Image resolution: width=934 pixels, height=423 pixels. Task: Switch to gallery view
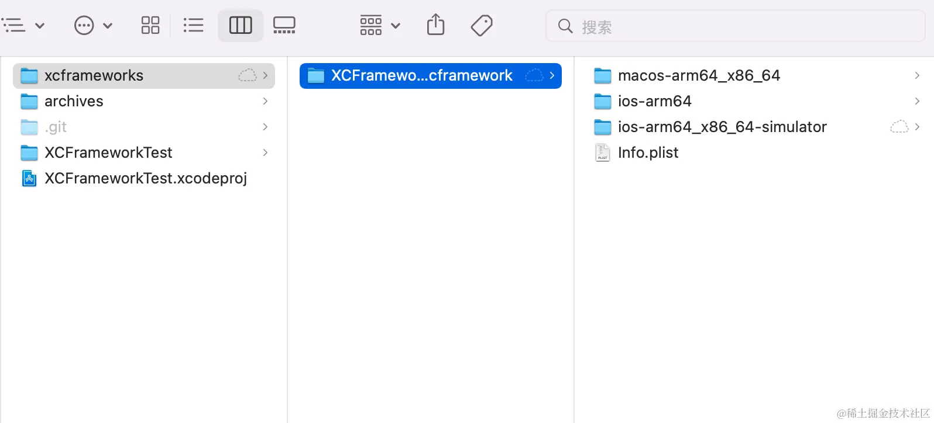pyautogui.click(x=284, y=25)
